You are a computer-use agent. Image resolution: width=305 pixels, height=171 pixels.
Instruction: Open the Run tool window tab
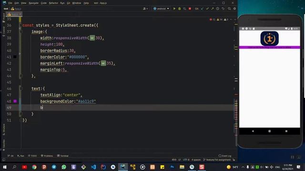(x=20, y=156)
